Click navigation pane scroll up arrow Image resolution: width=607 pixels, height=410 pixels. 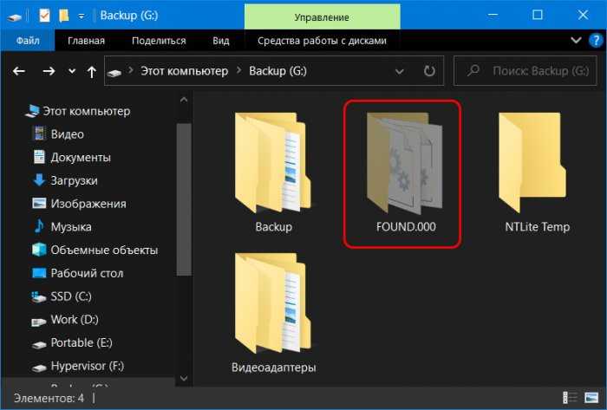pyautogui.click(x=184, y=100)
